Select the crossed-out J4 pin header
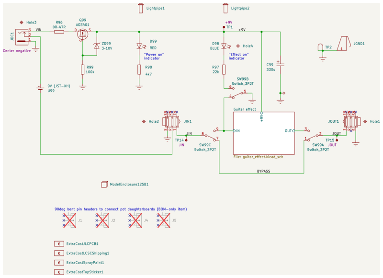This screenshot has height=278, width=383. 135,220
